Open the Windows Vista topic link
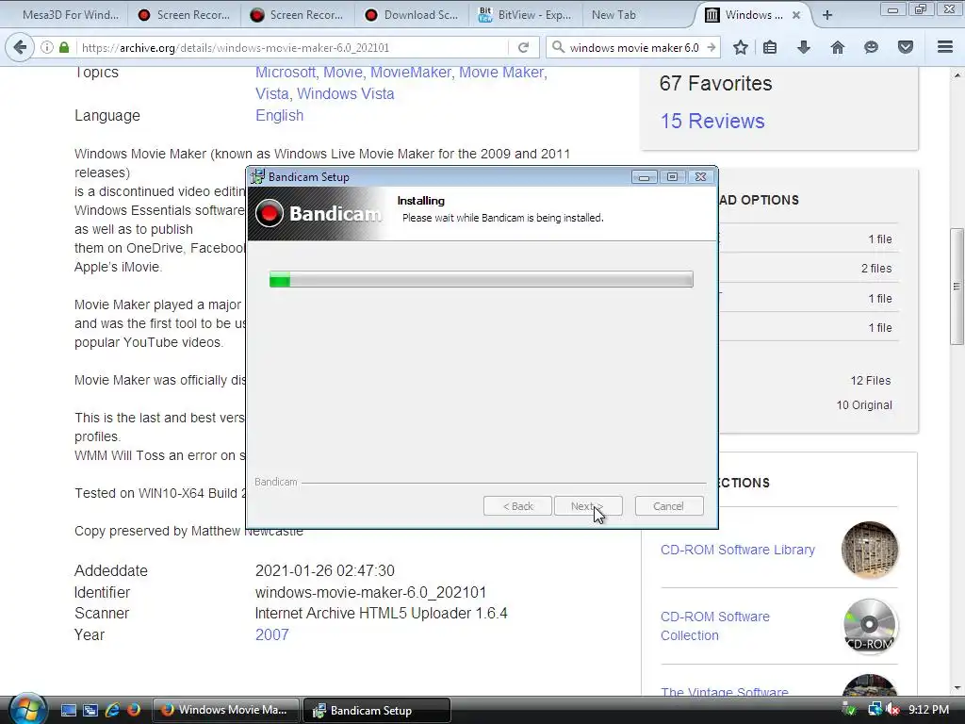The width and height of the screenshot is (965, 724). tap(345, 93)
